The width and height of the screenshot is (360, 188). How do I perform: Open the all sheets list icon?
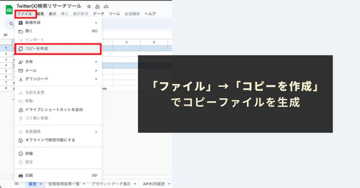pyautogui.click(x=16, y=184)
